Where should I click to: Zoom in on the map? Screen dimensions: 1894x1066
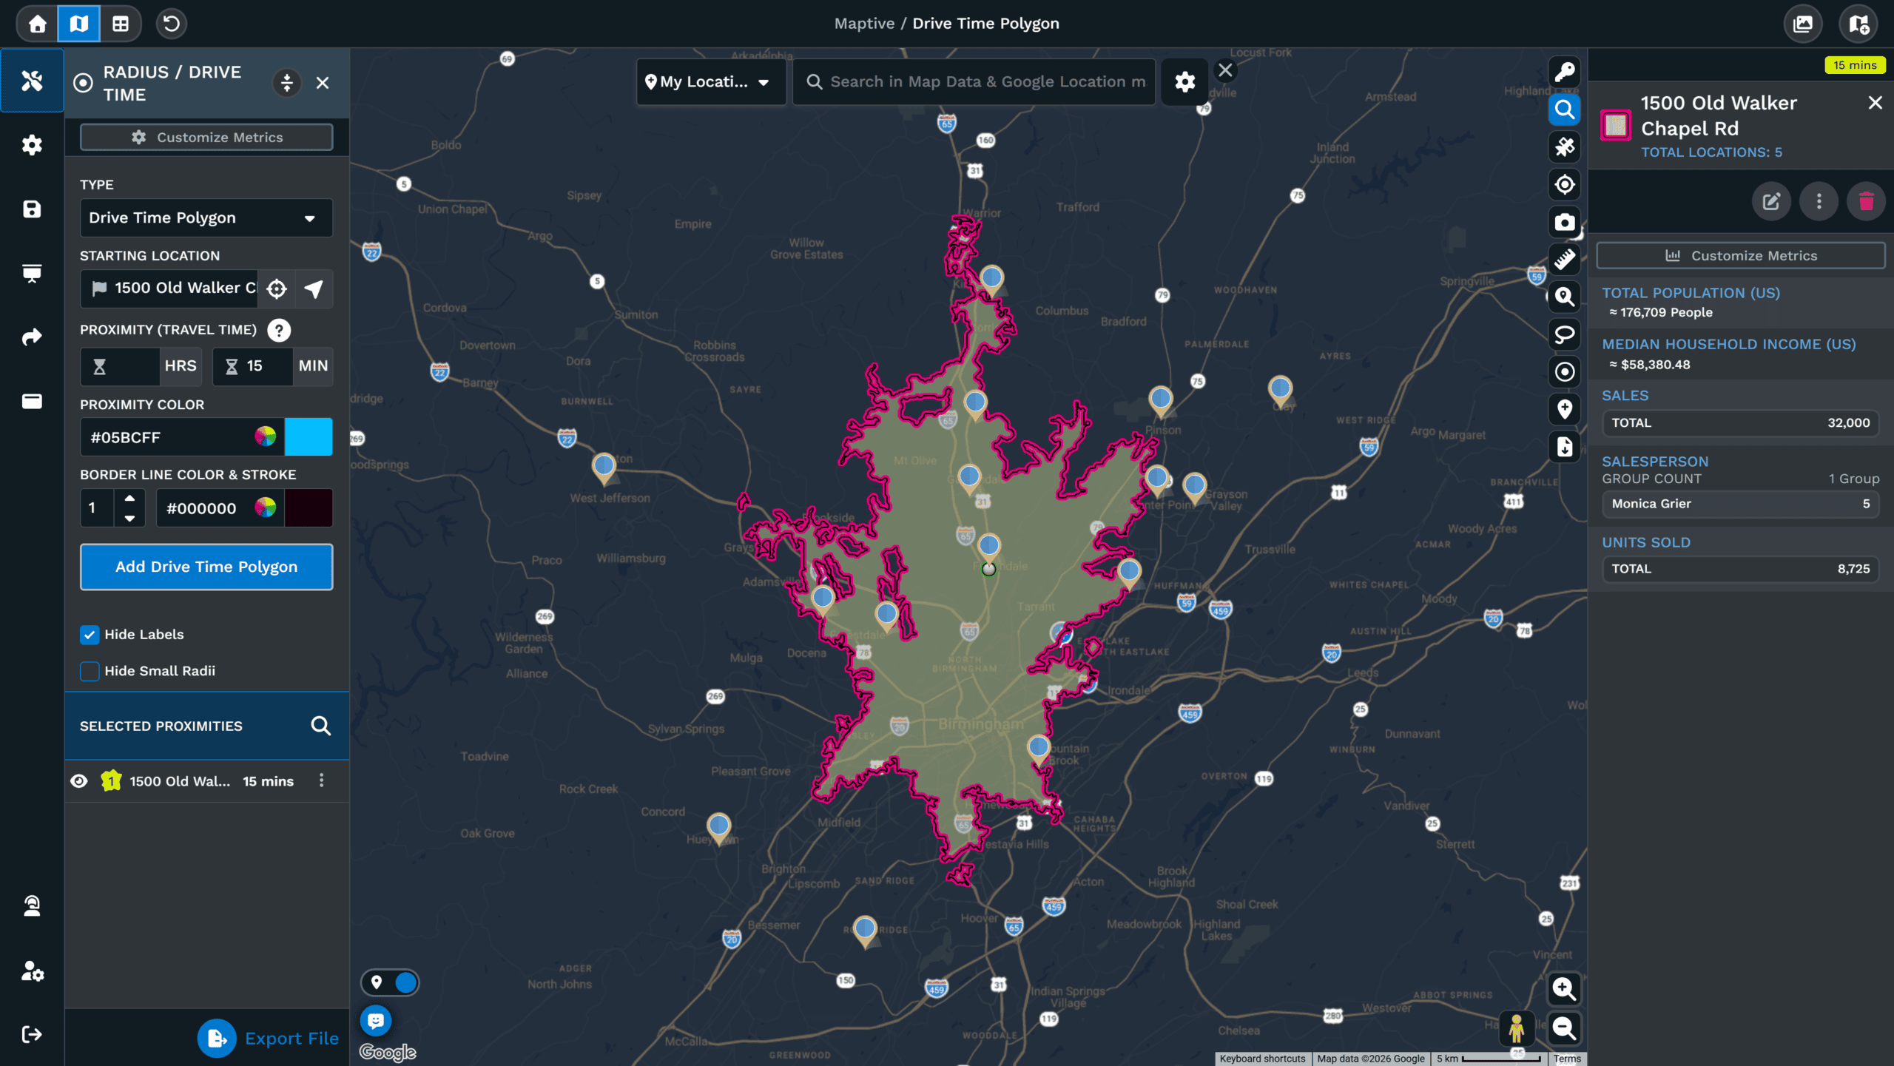[1563, 989]
